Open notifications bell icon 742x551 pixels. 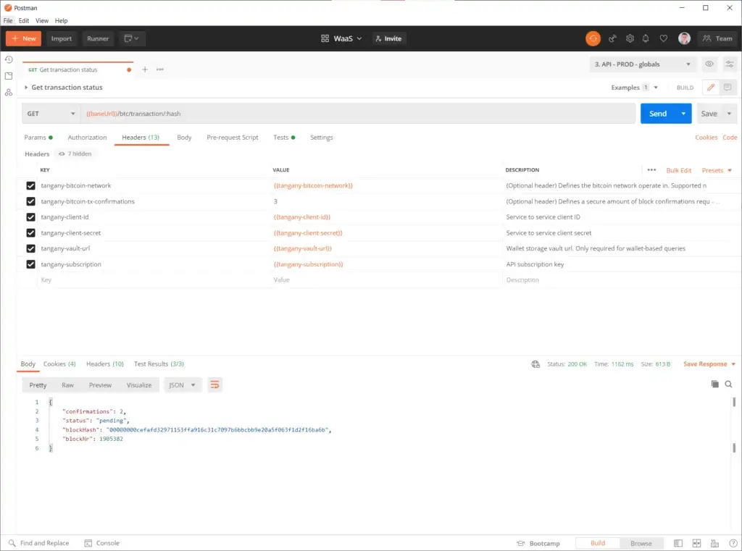(x=646, y=38)
